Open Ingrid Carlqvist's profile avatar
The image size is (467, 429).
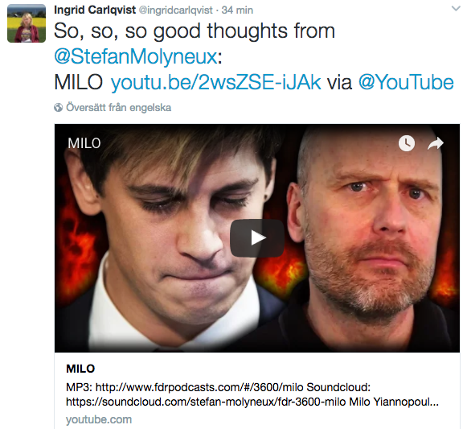(27, 23)
